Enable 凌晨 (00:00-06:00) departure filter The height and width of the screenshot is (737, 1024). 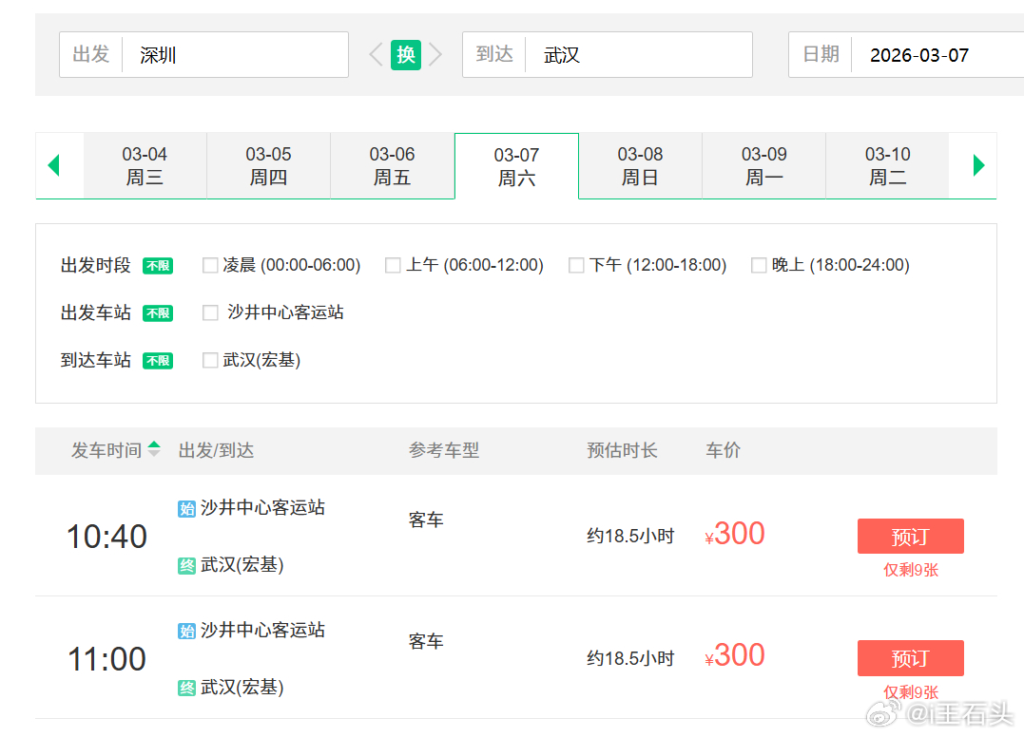tap(210, 265)
